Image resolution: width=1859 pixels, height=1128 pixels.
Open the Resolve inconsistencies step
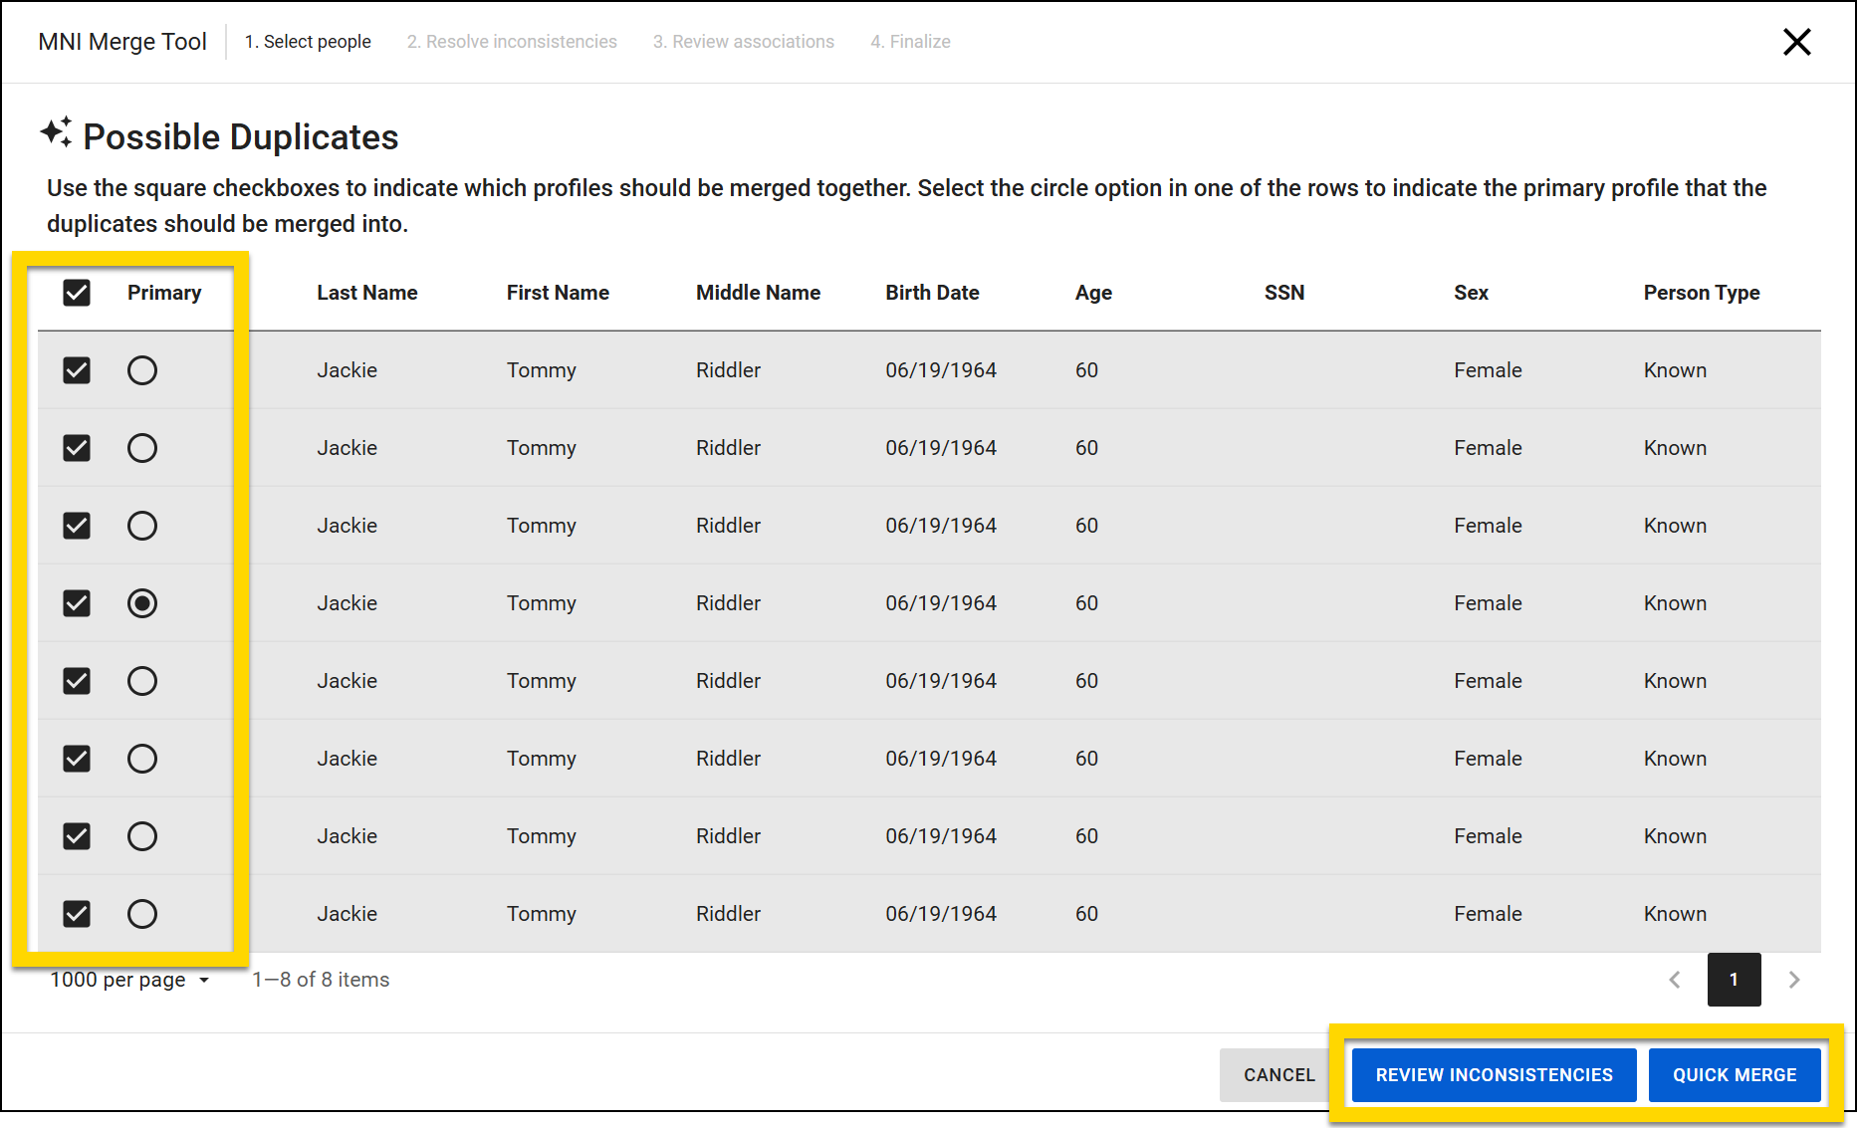[511, 41]
